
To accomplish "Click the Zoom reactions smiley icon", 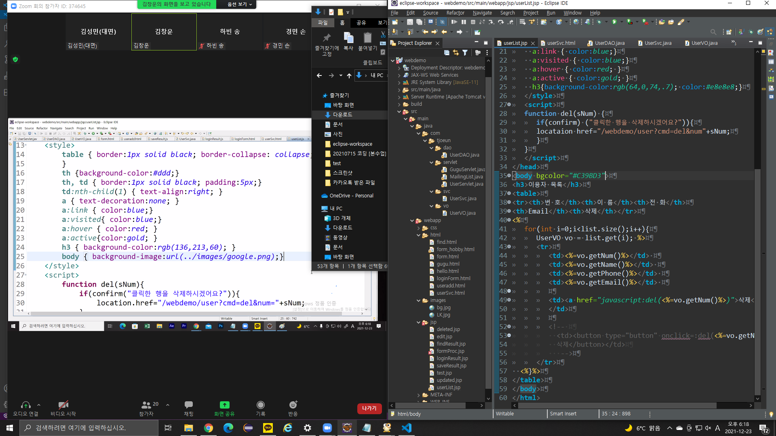I will [293, 405].
